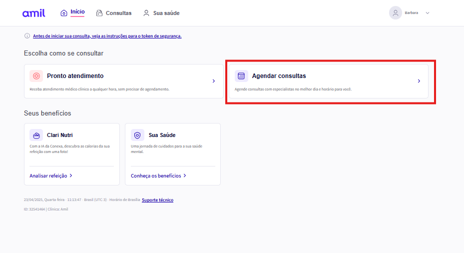This screenshot has width=464, height=253.
Task: Open the Agendar consultas heading
Action: [279, 76]
